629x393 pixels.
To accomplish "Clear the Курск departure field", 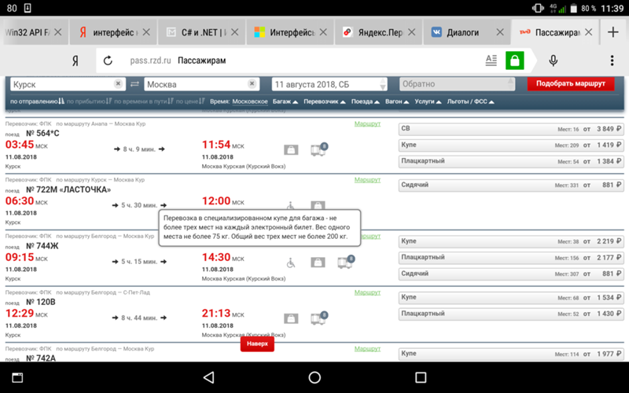I will pyautogui.click(x=118, y=83).
